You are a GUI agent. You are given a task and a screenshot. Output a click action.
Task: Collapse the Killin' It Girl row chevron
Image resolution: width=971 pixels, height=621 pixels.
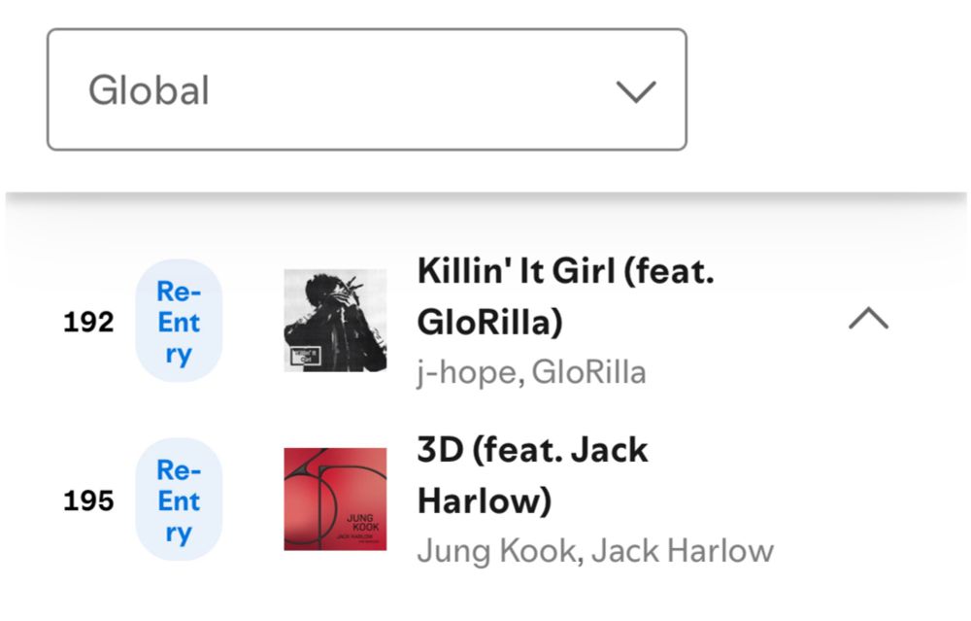tap(868, 318)
